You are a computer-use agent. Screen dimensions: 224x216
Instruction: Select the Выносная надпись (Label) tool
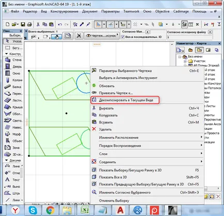pyautogui.click(x=12, y=187)
